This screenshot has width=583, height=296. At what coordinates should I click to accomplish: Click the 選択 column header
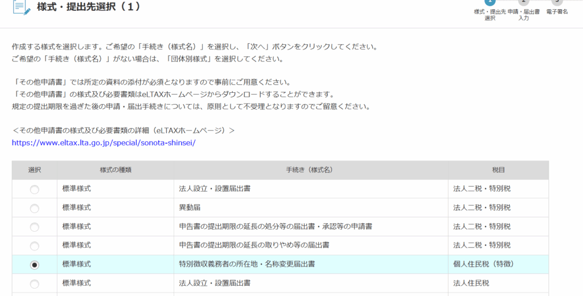tap(35, 170)
